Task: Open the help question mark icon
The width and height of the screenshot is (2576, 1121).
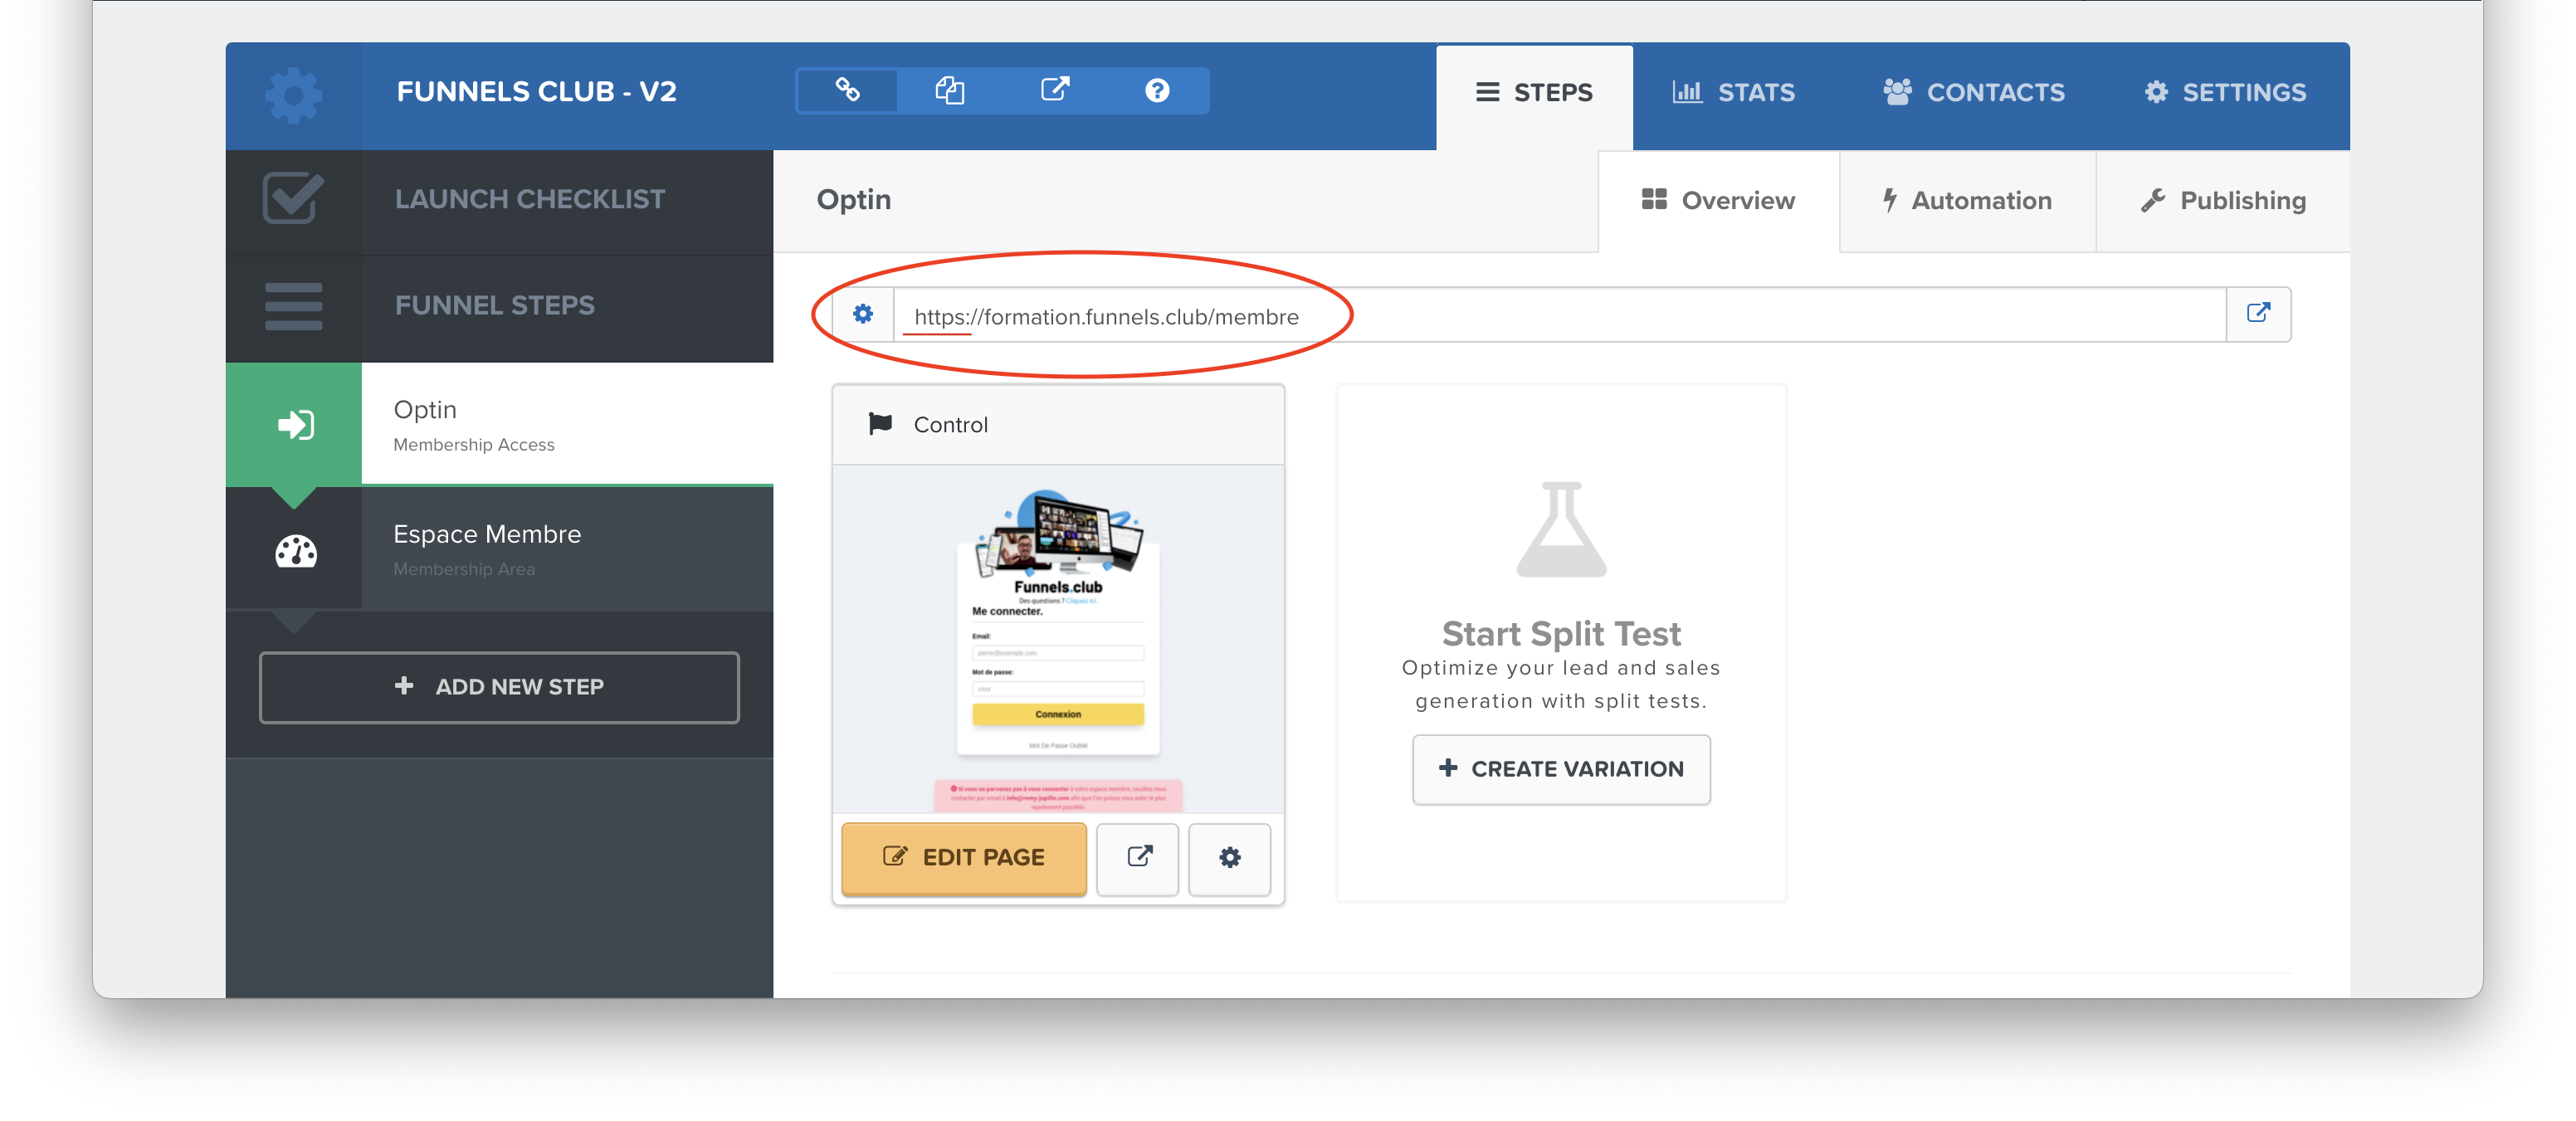Action: point(1157,91)
